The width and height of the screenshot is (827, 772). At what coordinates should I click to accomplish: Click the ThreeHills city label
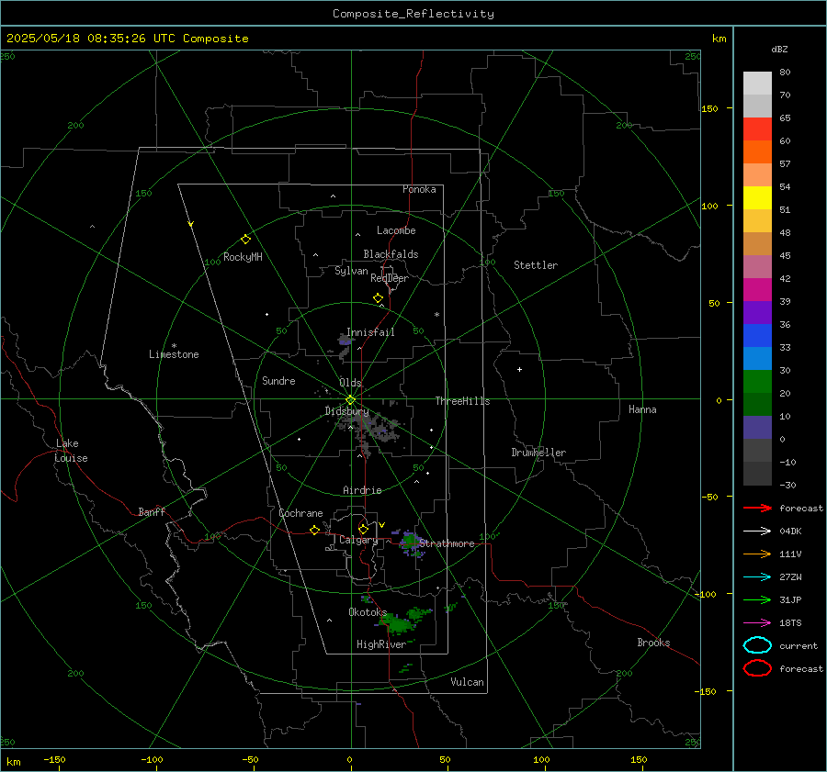(x=462, y=401)
